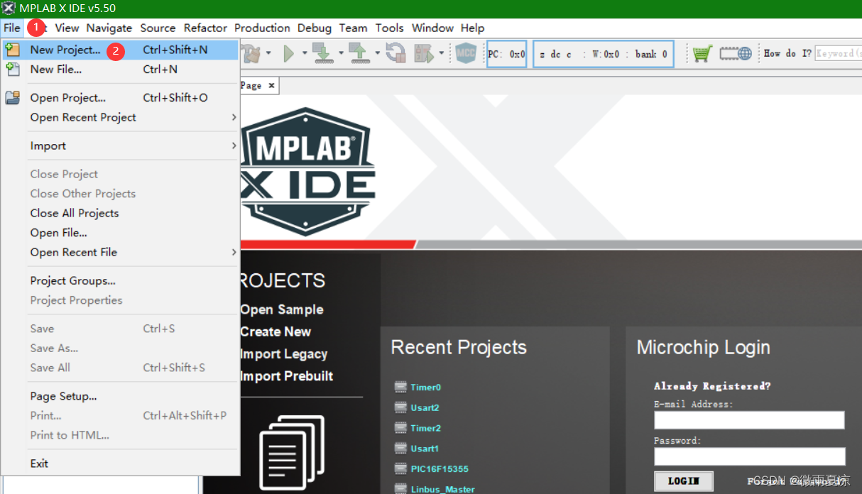Open the Microchip store shopping cart icon

(x=702, y=53)
